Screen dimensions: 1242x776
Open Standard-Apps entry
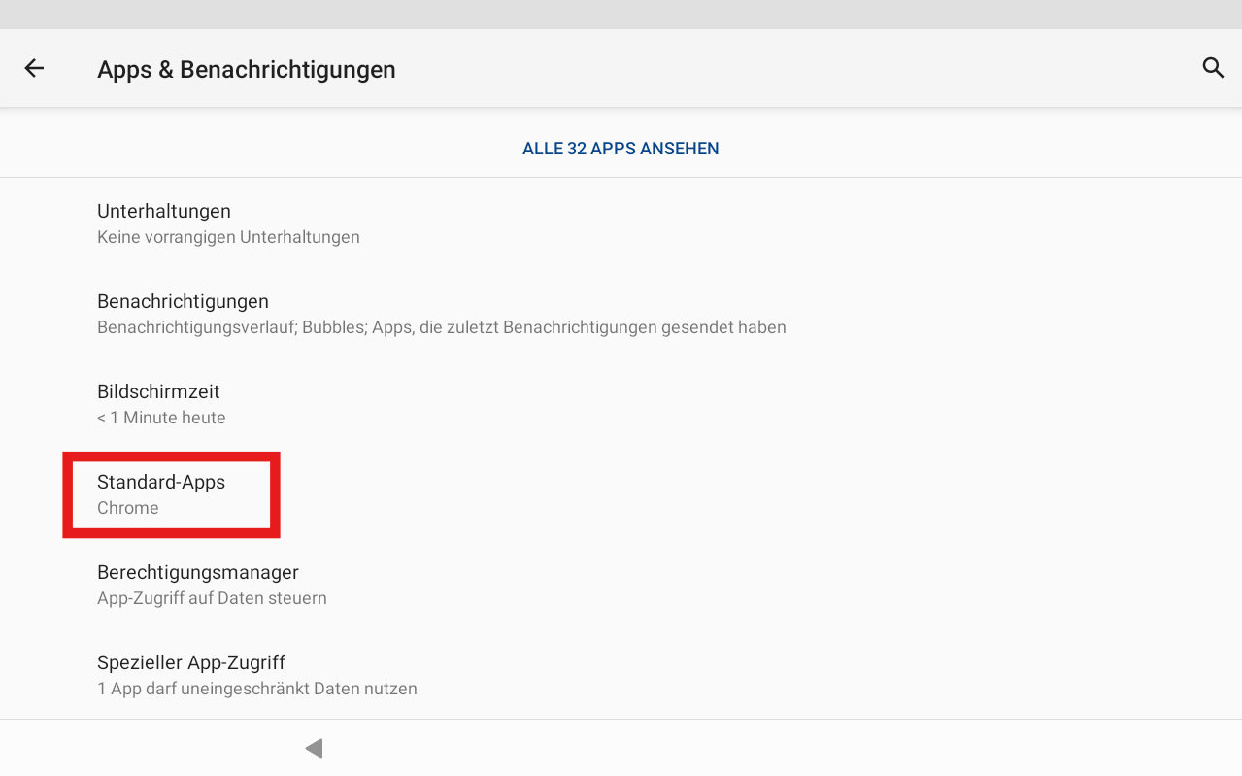click(x=621, y=494)
